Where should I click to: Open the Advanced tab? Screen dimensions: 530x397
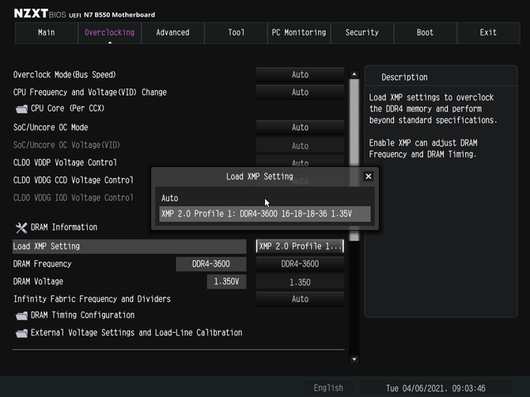pyautogui.click(x=172, y=32)
